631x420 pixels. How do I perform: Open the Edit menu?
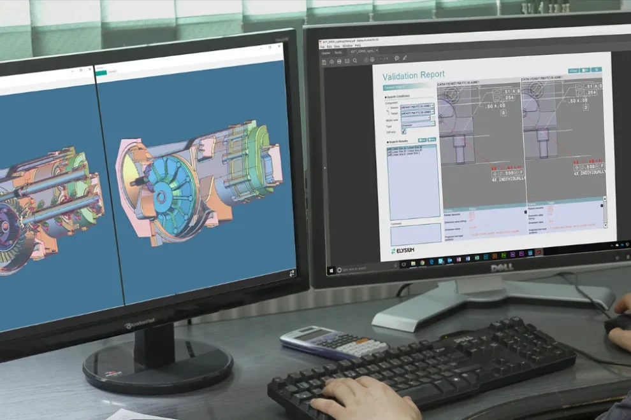coord(330,46)
